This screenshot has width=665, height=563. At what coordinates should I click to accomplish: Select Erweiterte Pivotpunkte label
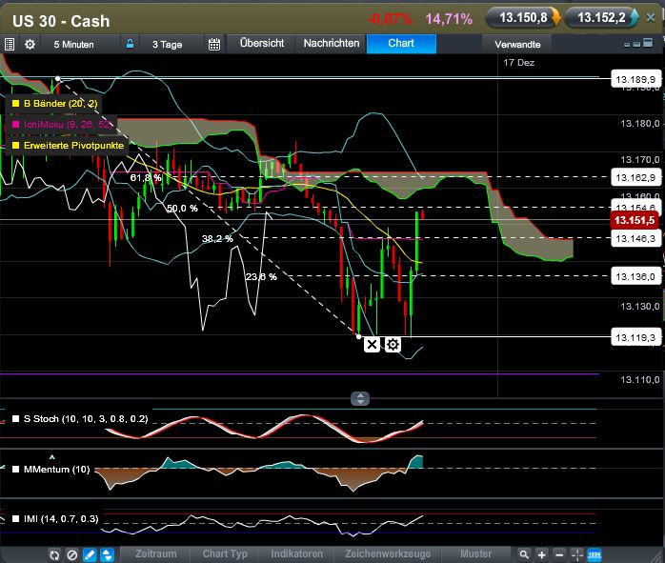click(73, 146)
